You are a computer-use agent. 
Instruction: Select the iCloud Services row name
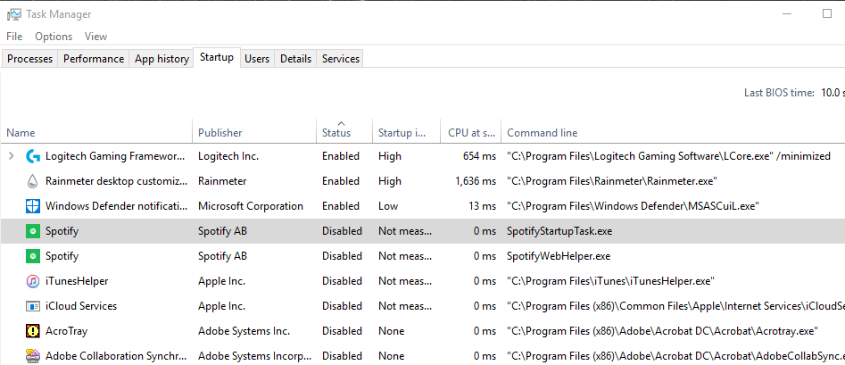tap(81, 306)
